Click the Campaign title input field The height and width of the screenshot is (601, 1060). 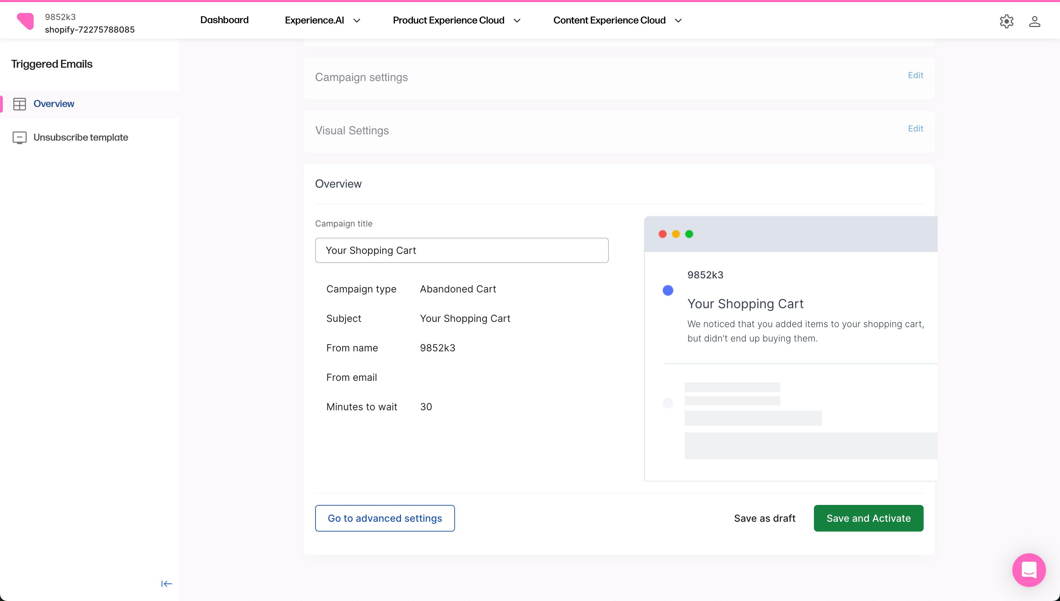(462, 250)
